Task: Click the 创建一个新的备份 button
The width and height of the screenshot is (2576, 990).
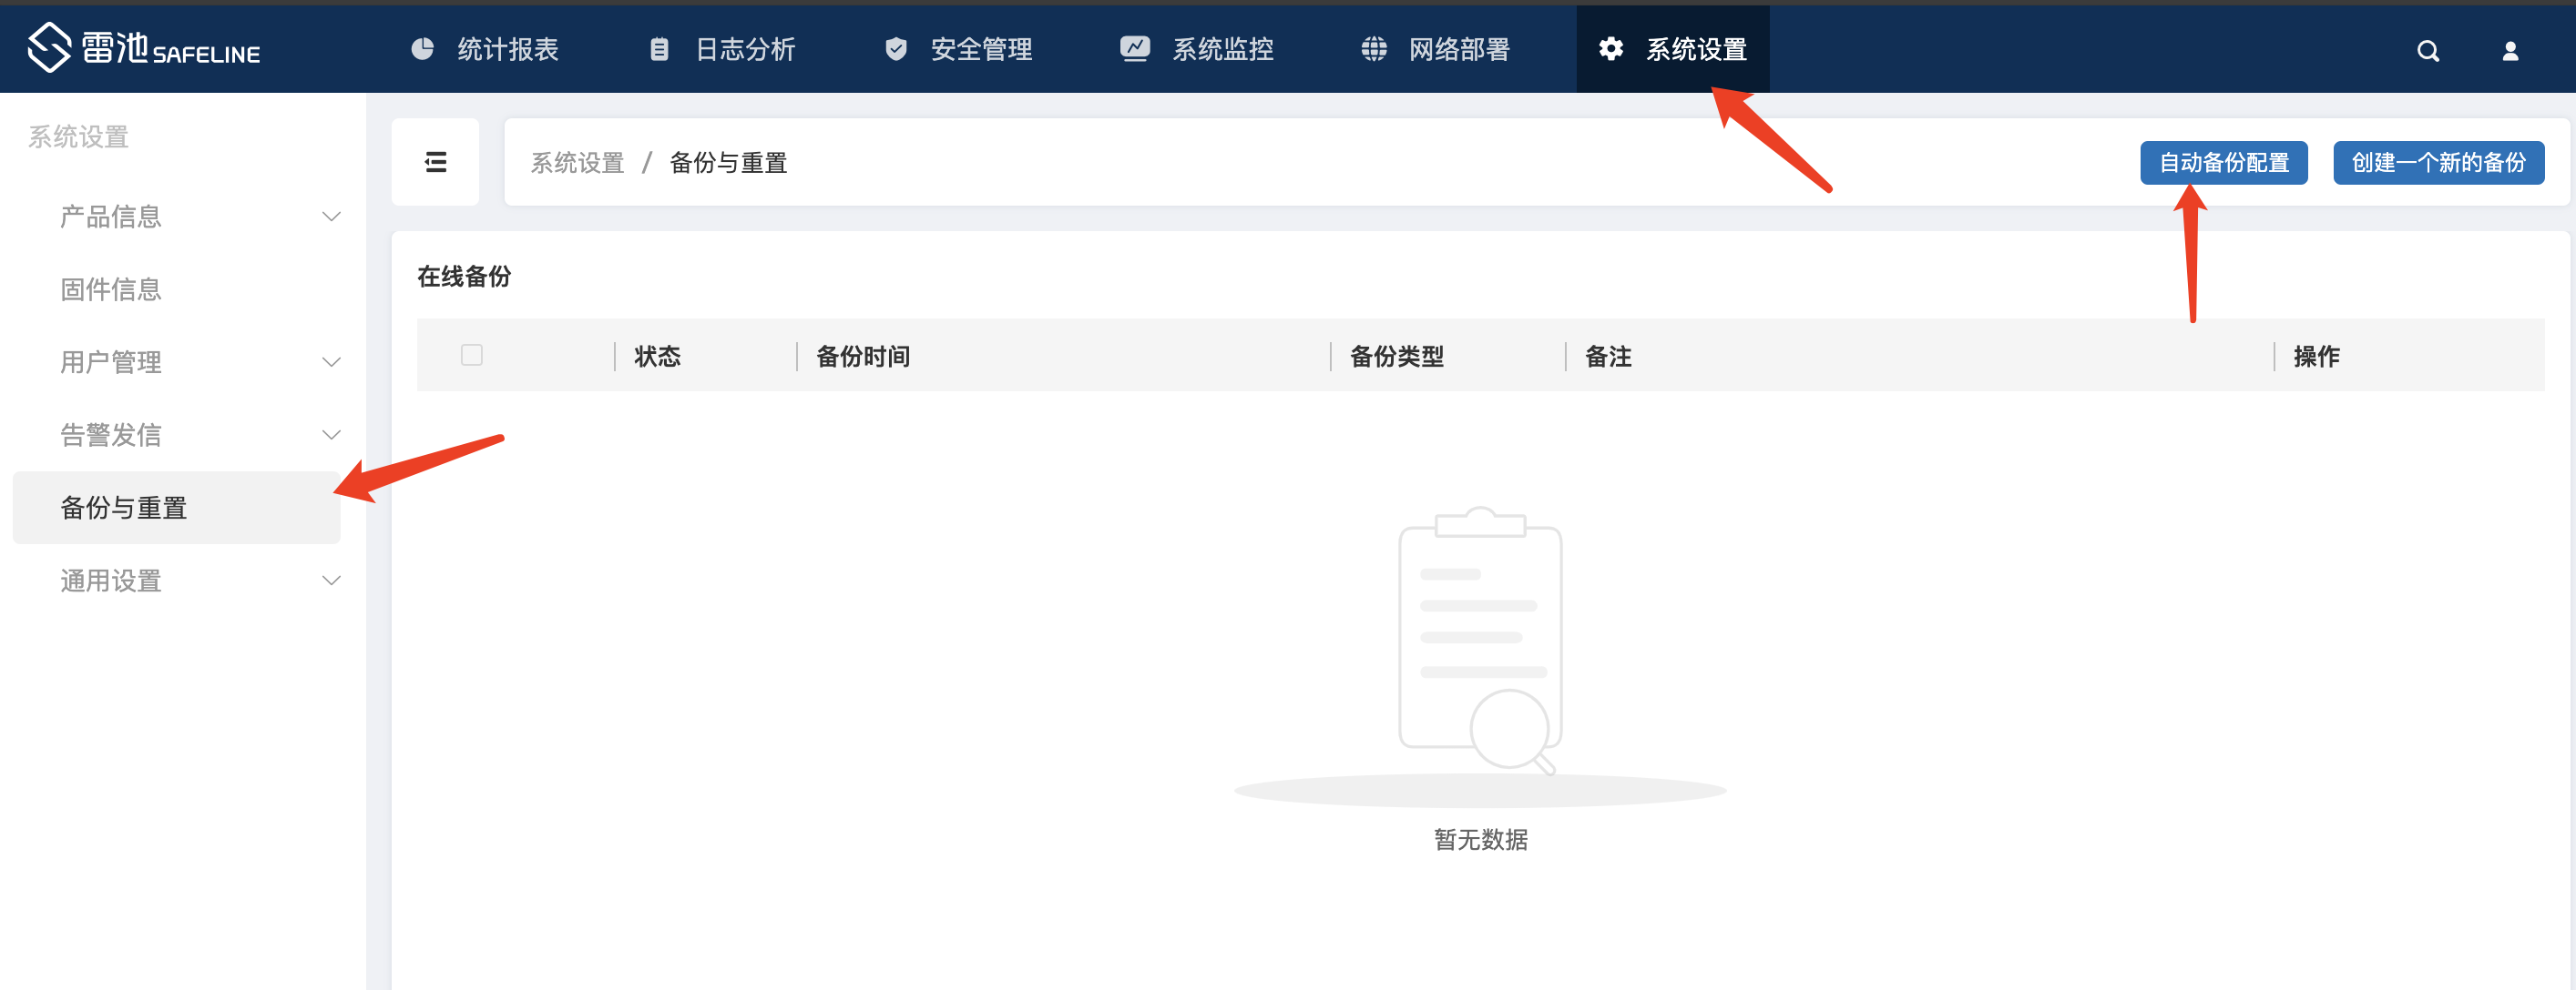Action: 2438,163
